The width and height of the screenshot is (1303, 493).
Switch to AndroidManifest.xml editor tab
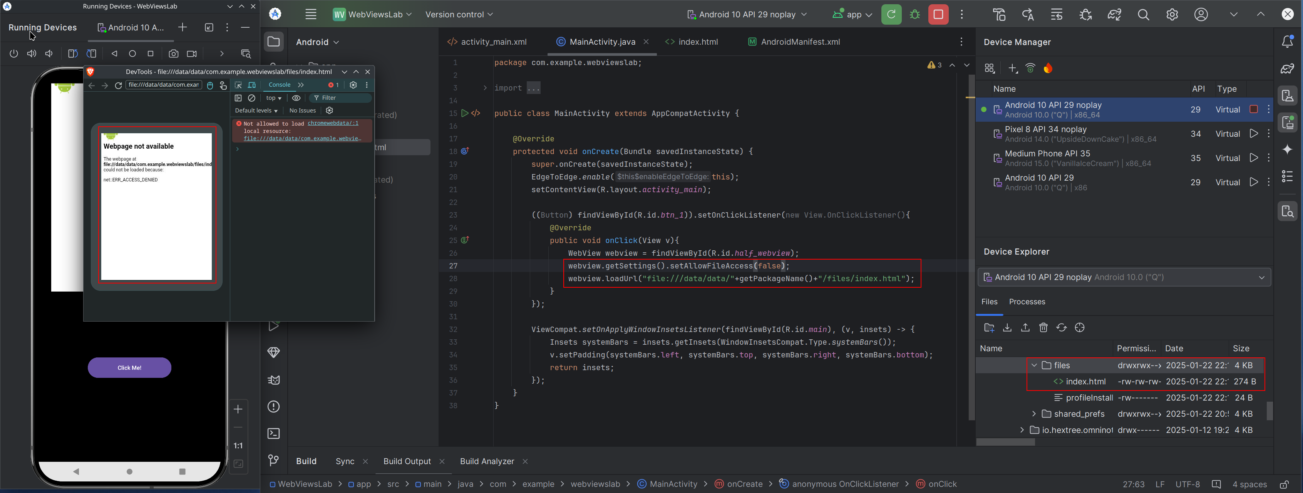point(794,42)
